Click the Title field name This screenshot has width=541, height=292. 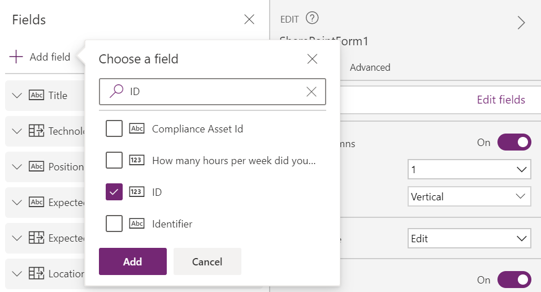click(x=58, y=96)
